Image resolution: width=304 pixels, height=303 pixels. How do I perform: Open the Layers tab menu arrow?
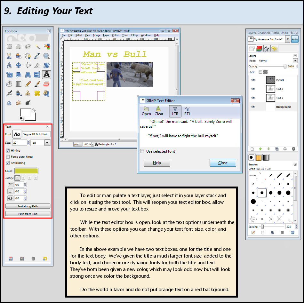coord(295,56)
